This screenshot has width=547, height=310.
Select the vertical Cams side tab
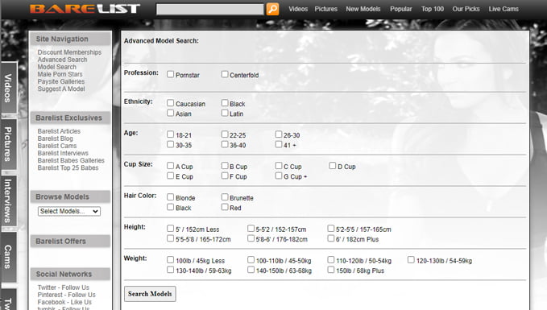click(x=8, y=257)
